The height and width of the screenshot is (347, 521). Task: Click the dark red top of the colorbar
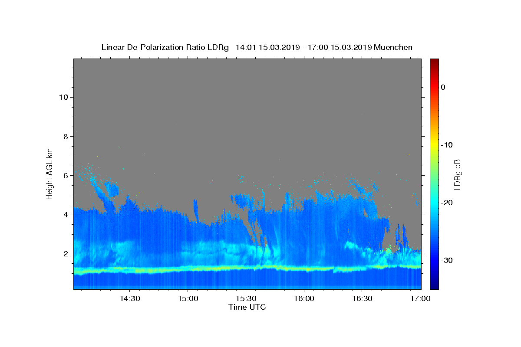point(434,62)
